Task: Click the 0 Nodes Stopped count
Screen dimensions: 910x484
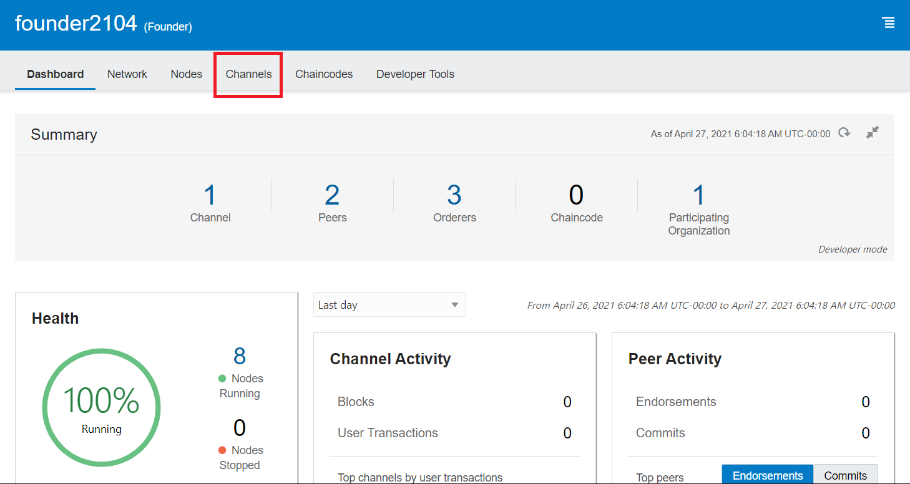Action: pyautogui.click(x=240, y=428)
